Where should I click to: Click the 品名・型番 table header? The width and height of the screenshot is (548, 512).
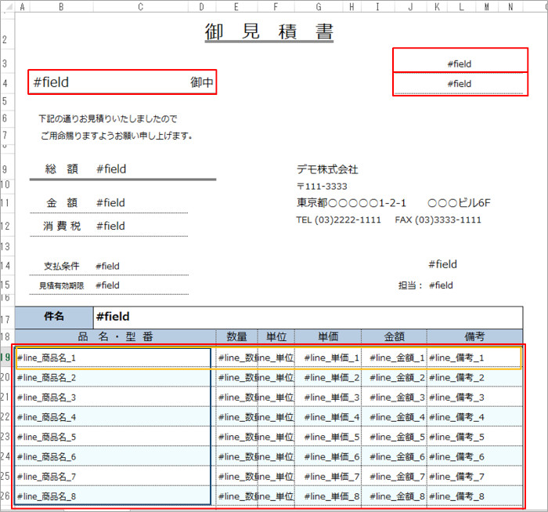115,336
